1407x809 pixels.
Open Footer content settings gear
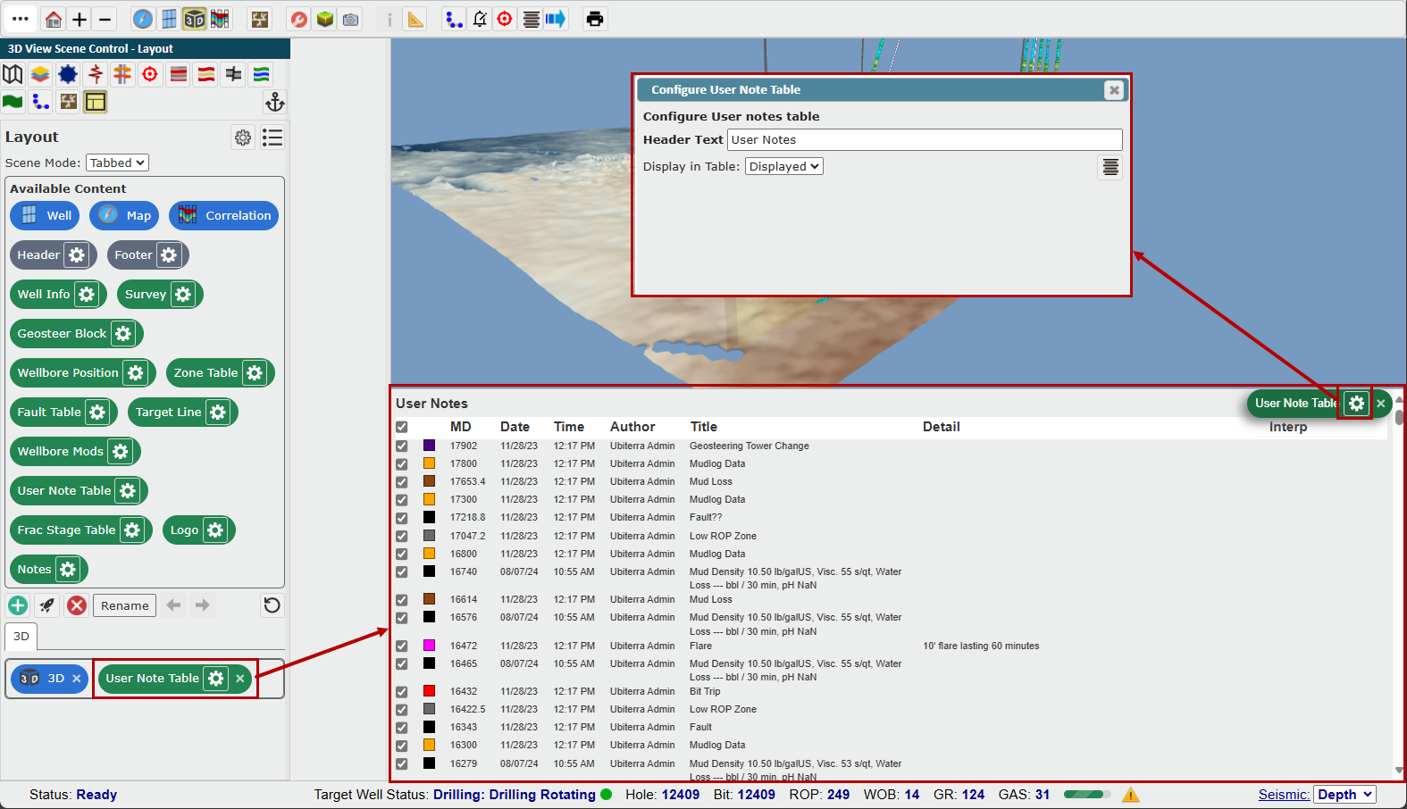tap(169, 255)
